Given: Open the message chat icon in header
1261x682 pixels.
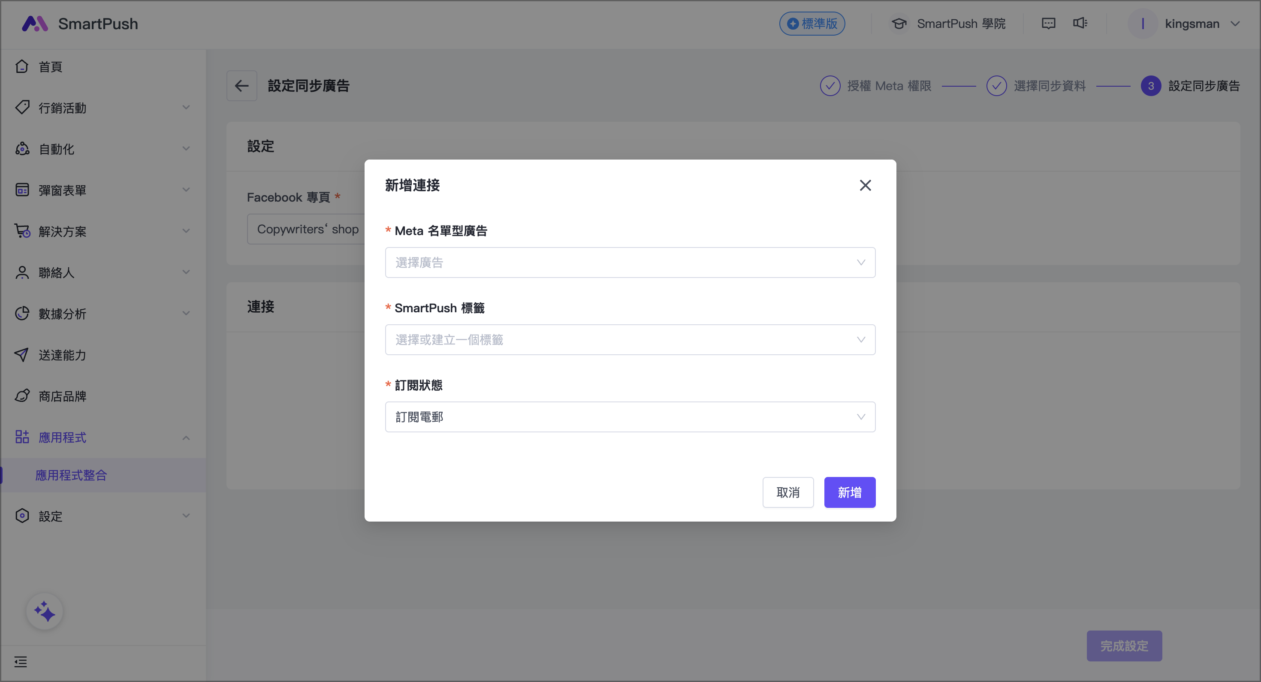Looking at the screenshot, I should pos(1048,24).
